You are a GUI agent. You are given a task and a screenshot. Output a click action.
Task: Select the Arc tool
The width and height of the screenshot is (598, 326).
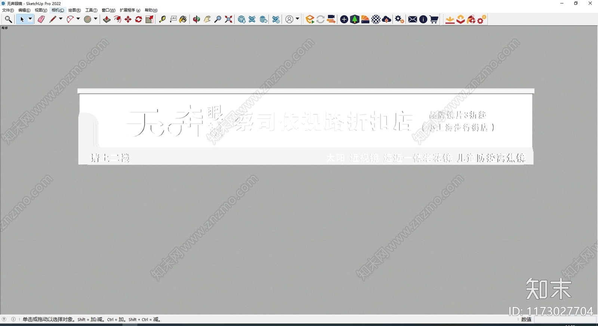point(70,19)
